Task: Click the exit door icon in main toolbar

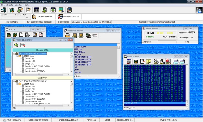Action: click(4, 10)
